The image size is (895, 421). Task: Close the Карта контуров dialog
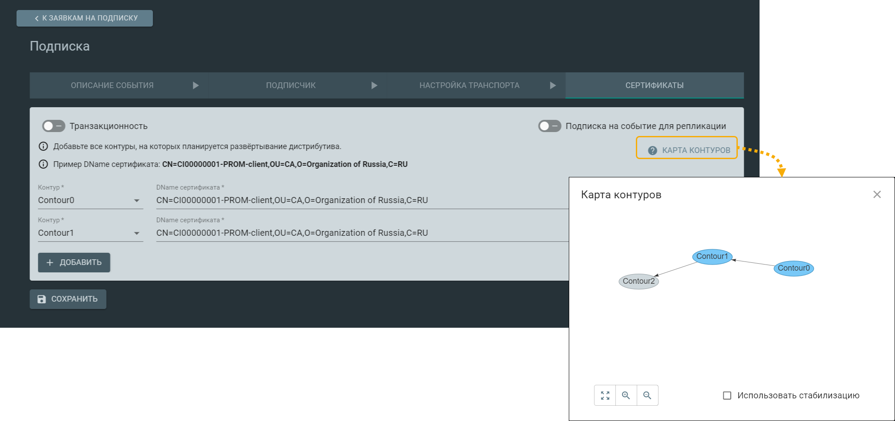click(x=877, y=194)
